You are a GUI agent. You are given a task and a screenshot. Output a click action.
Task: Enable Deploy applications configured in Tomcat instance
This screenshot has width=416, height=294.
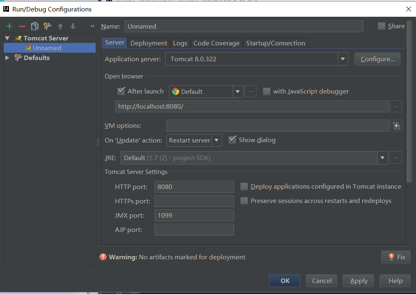click(x=244, y=187)
